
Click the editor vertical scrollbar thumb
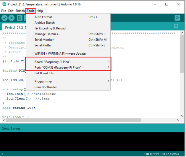click(x=182, y=53)
